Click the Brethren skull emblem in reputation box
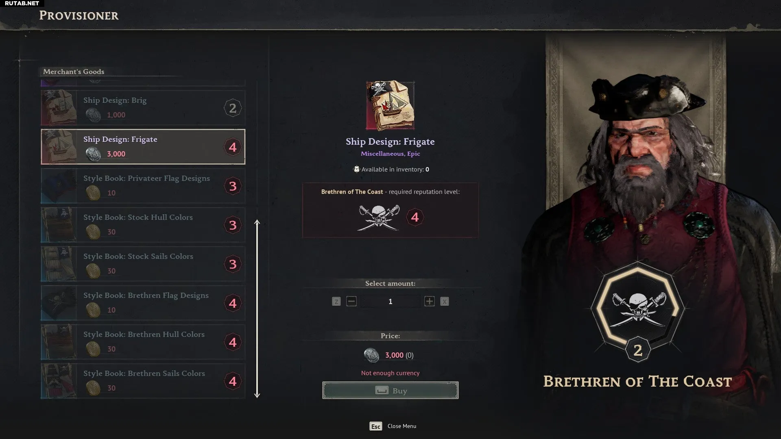The image size is (781, 439). pyautogui.click(x=379, y=217)
